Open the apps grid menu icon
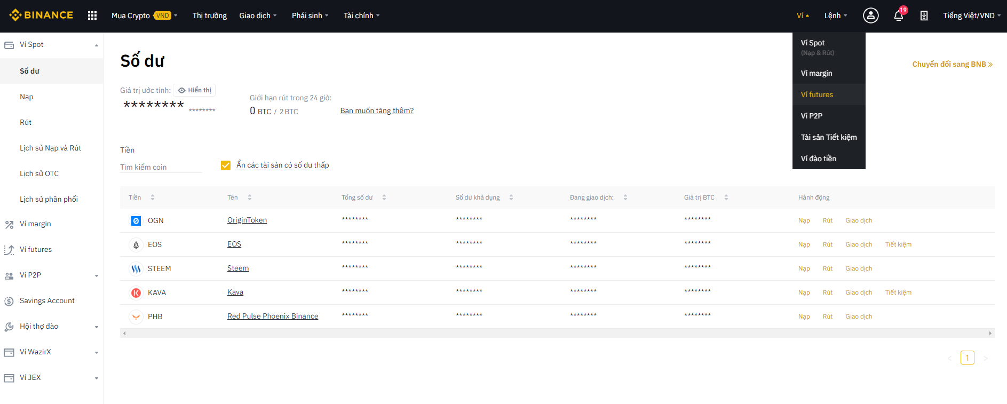The image size is (1007, 404). coord(92,15)
